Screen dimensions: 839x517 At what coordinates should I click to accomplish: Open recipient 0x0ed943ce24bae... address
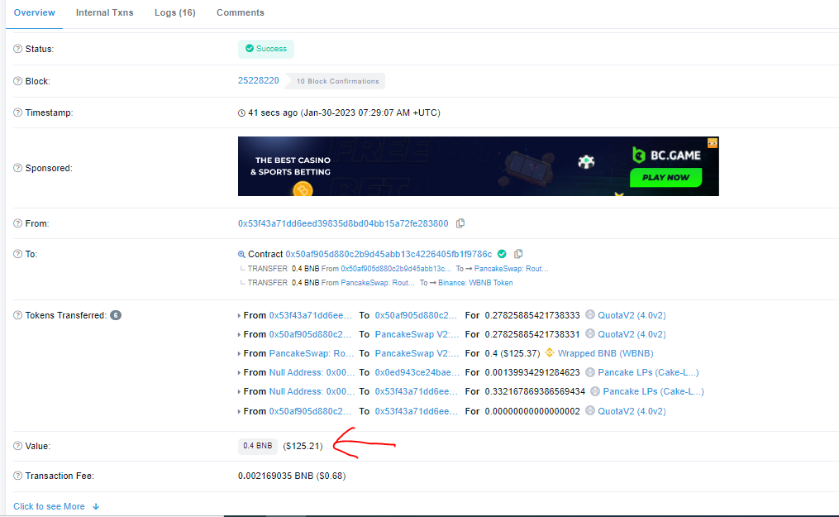click(x=417, y=372)
